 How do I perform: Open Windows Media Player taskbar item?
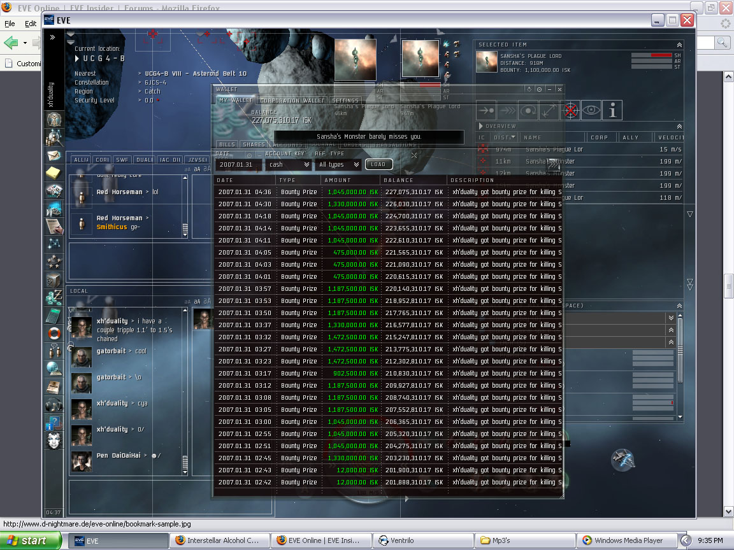[627, 540]
